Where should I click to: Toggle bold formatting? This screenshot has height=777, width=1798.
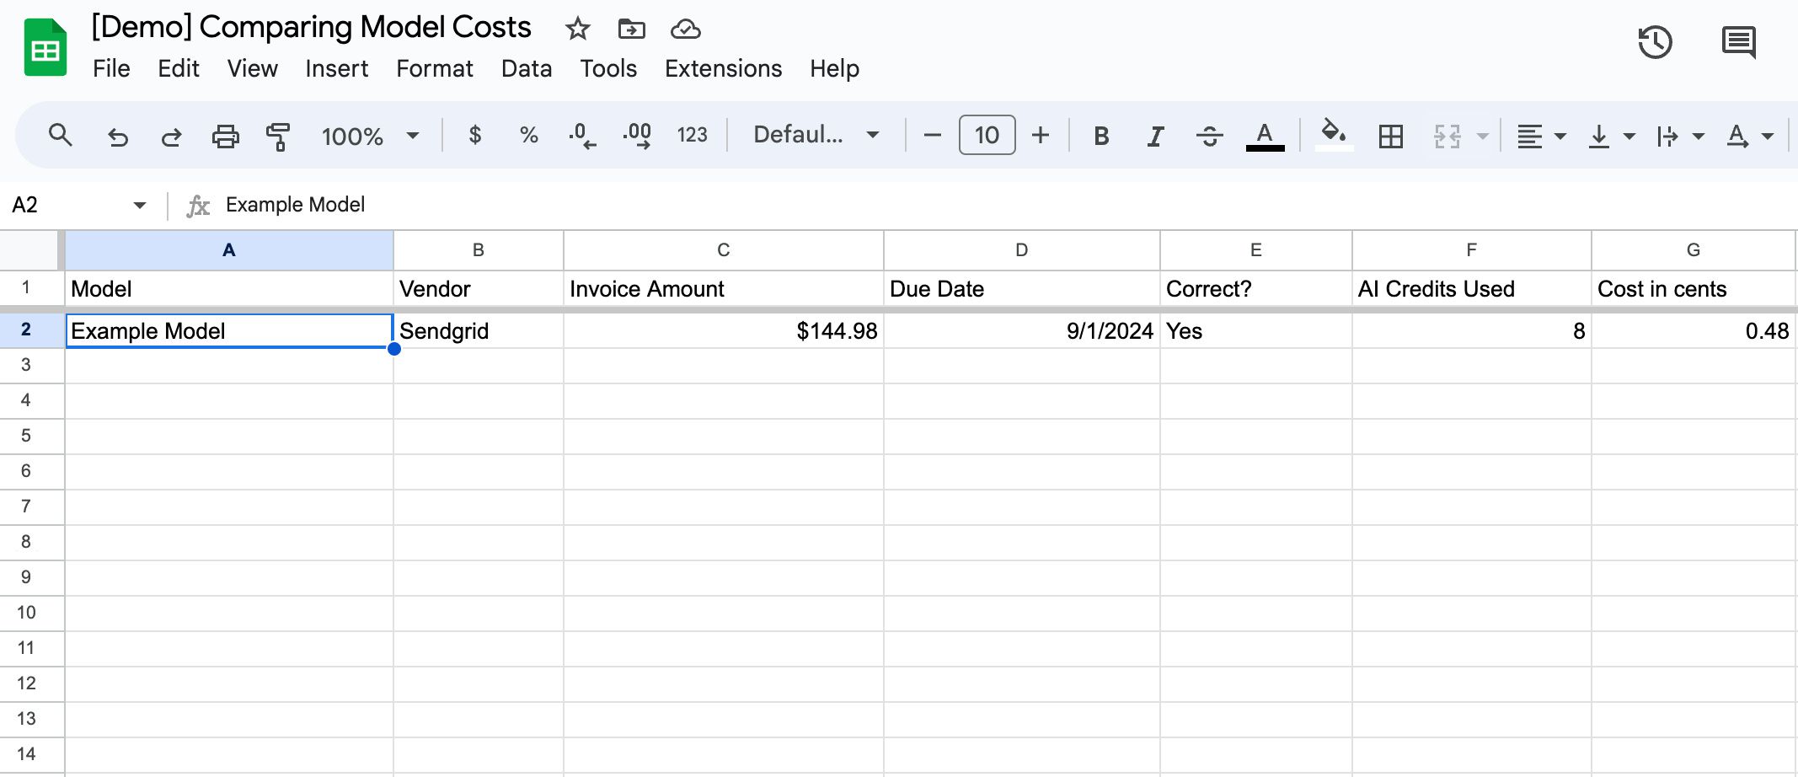[1101, 136]
